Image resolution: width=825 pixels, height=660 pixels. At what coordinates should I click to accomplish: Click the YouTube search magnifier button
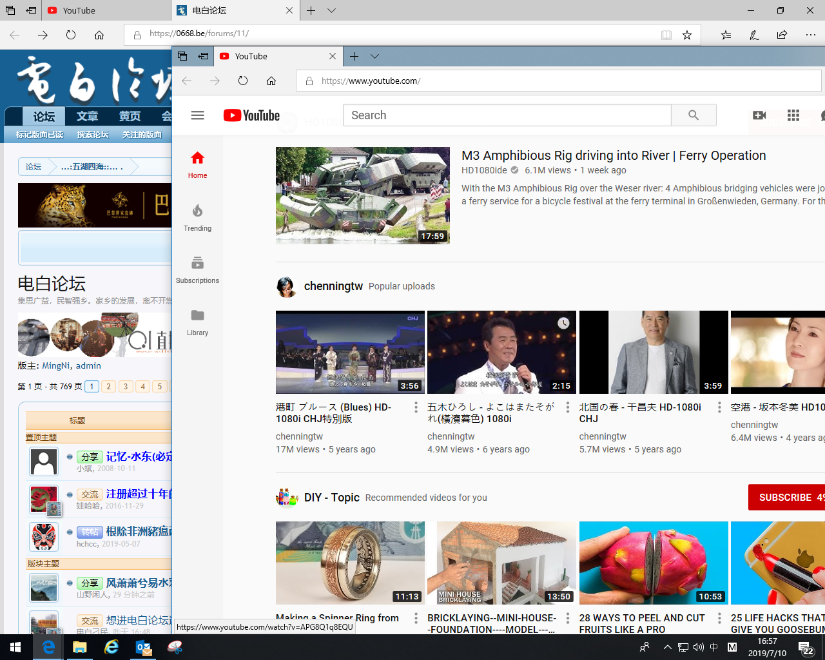tap(694, 115)
